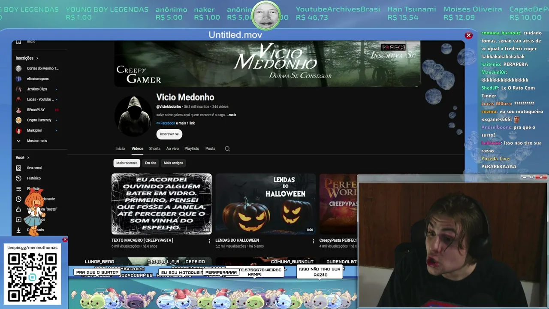Open TEXTO MACABRO [ CREEPYPASTA ] video title
The width and height of the screenshot is (549, 309).
tap(142, 240)
